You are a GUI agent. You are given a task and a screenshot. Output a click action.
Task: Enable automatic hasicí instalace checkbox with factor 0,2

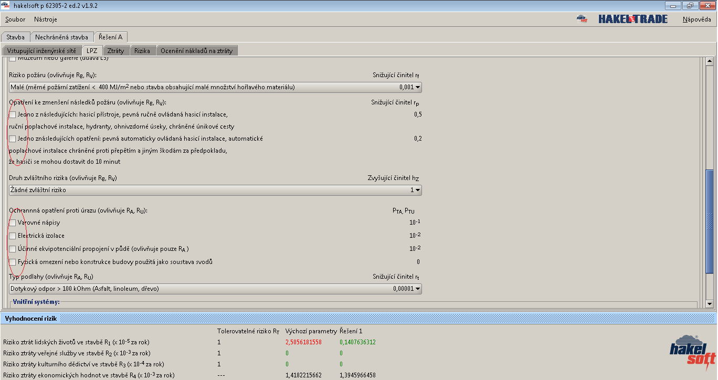tap(13, 139)
